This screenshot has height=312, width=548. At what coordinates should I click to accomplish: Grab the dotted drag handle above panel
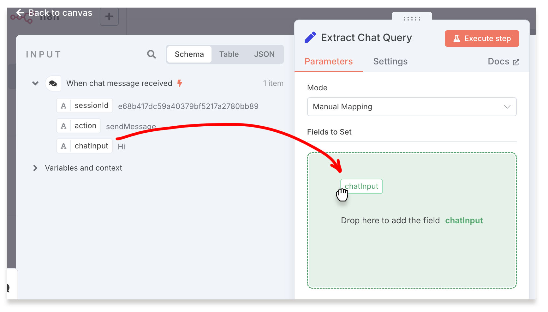point(412,19)
